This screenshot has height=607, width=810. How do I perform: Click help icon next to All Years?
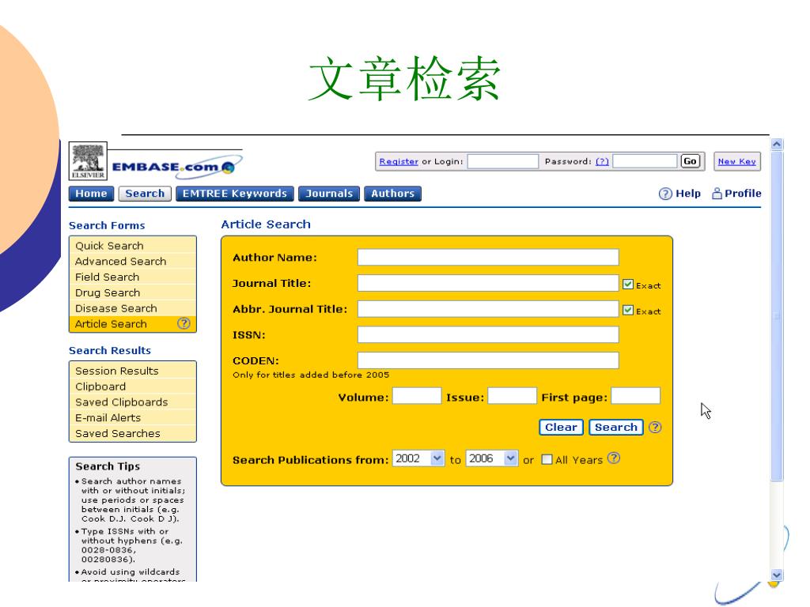[x=614, y=458]
